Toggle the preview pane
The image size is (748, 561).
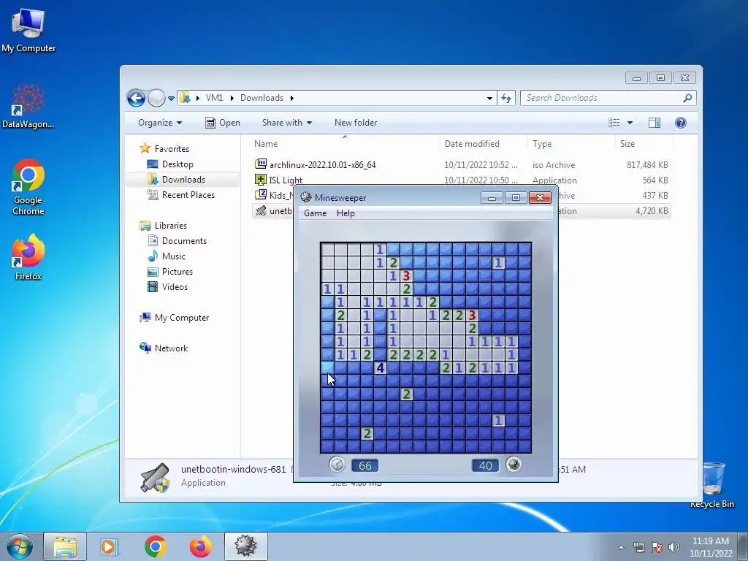[654, 123]
